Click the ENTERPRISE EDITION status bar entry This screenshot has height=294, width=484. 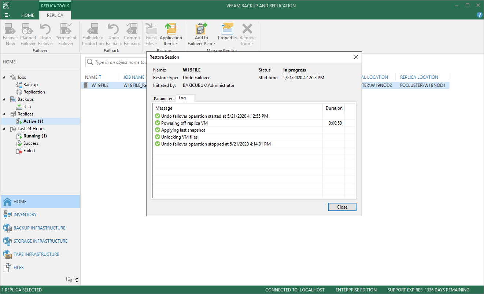pyautogui.click(x=356, y=290)
